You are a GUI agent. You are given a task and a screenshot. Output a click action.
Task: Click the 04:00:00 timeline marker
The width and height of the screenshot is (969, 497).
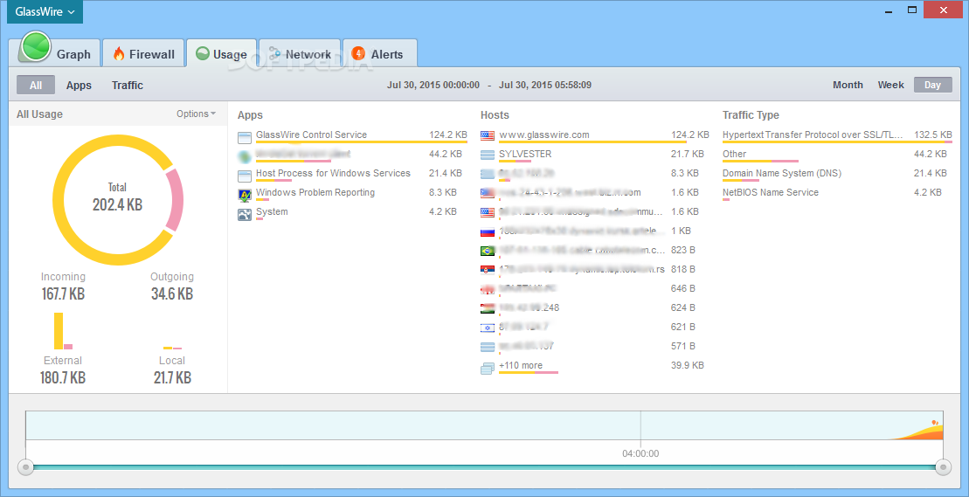coord(640,453)
